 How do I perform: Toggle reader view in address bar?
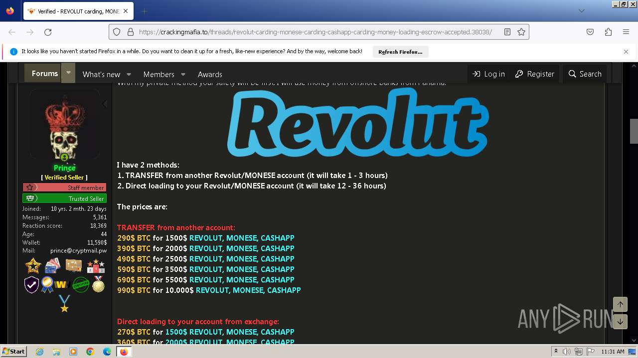507,32
